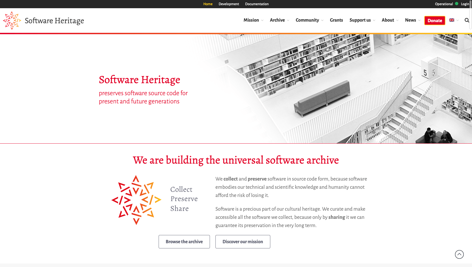
Task: Click the scroll-to-top arrow circle icon
Action: pyautogui.click(x=459, y=254)
